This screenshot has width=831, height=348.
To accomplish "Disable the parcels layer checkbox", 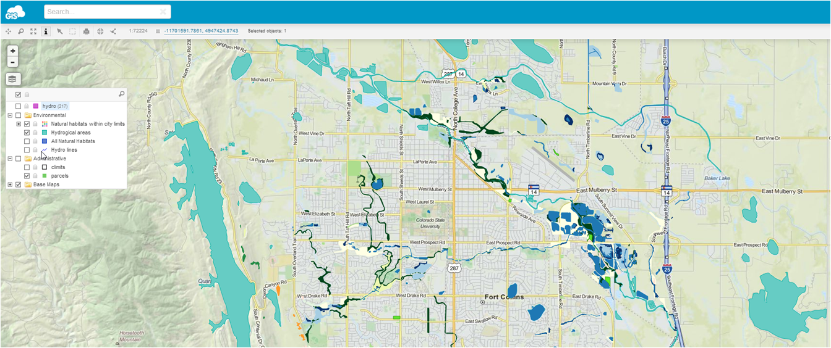I will (x=27, y=176).
